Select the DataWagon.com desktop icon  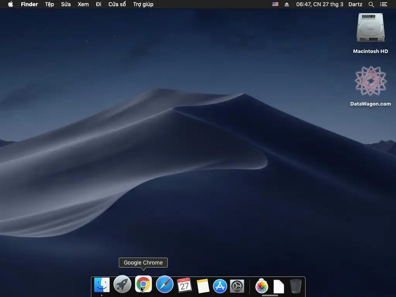coord(370,86)
